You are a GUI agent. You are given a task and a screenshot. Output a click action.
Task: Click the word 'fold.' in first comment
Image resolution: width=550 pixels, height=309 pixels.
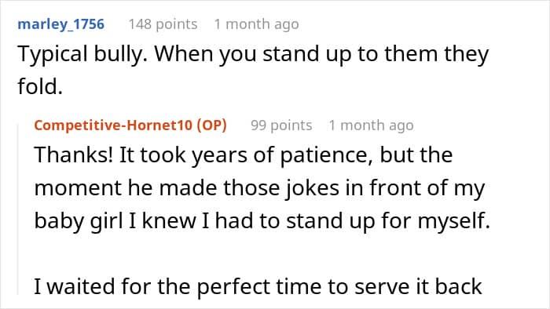coord(40,86)
